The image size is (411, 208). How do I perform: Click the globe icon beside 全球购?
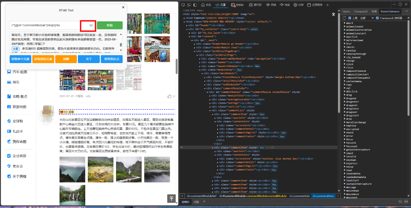9,121
